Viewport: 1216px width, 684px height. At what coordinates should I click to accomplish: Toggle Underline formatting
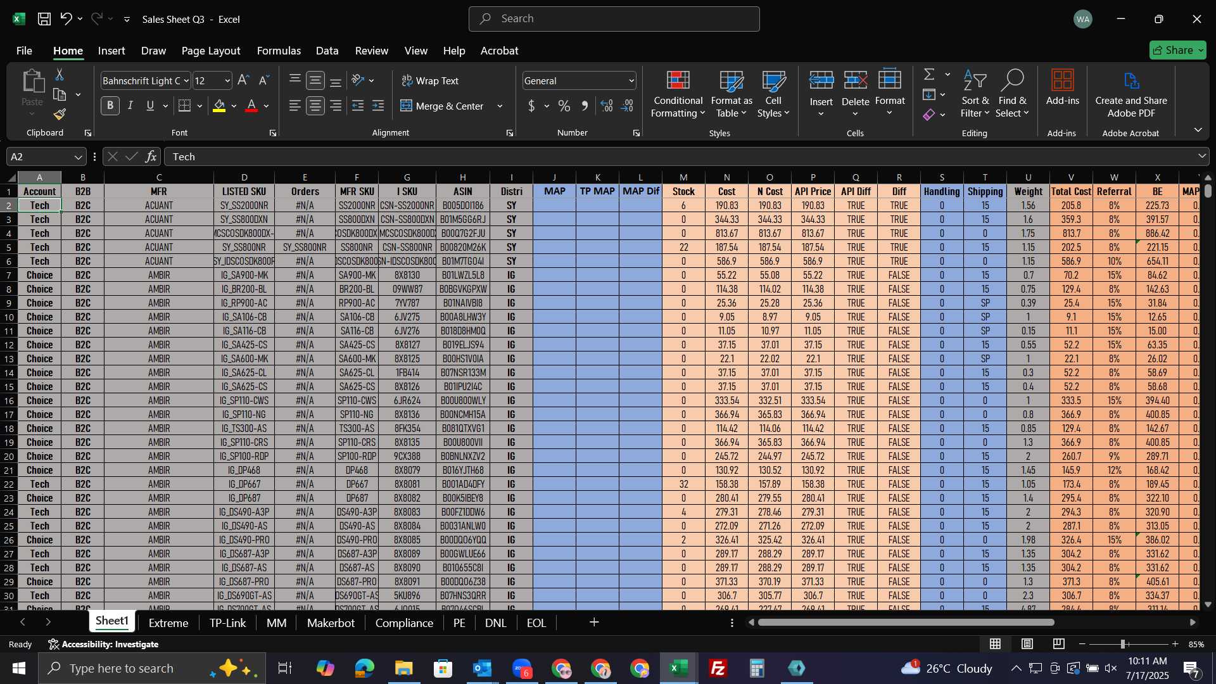click(150, 106)
